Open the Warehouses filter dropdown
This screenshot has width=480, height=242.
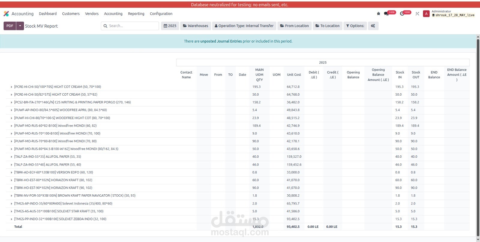point(196,26)
